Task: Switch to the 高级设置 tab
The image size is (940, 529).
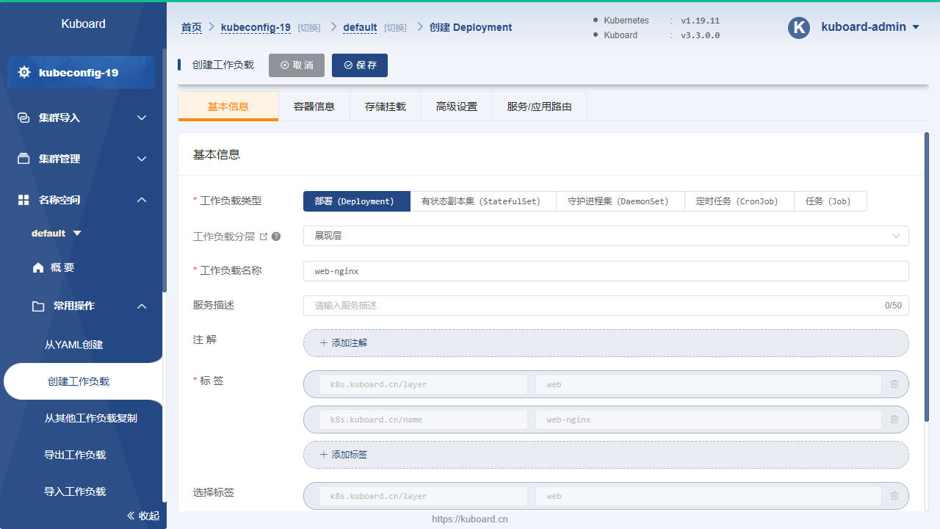Action: click(x=457, y=107)
